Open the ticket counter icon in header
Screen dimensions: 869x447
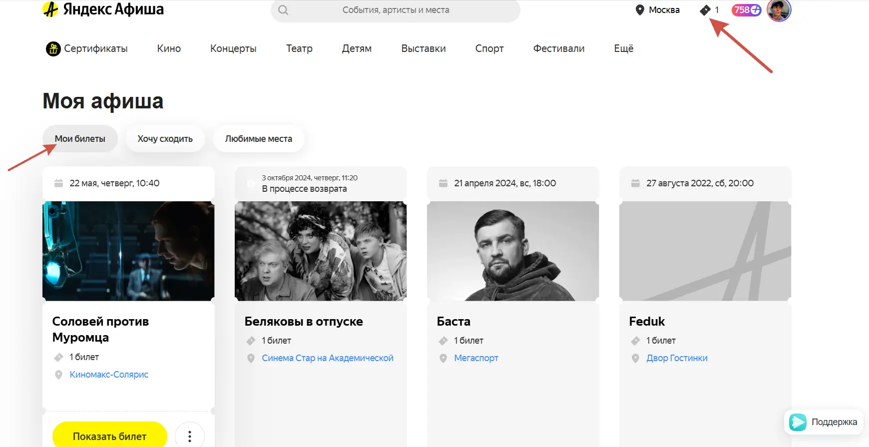click(709, 10)
